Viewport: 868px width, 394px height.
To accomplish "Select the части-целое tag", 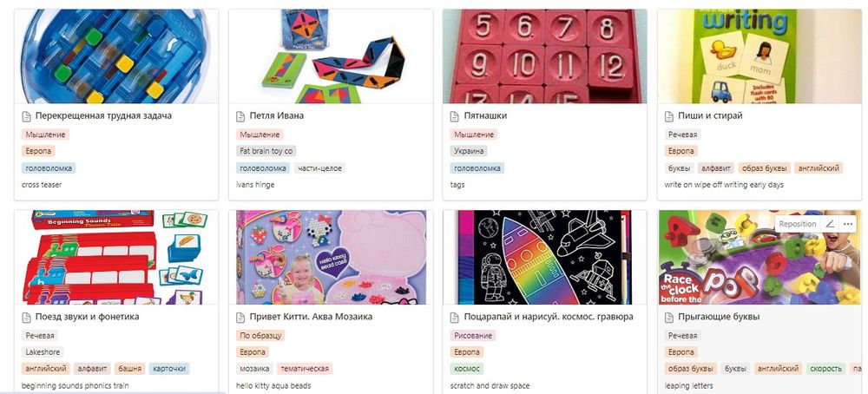I will click(319, 167).
